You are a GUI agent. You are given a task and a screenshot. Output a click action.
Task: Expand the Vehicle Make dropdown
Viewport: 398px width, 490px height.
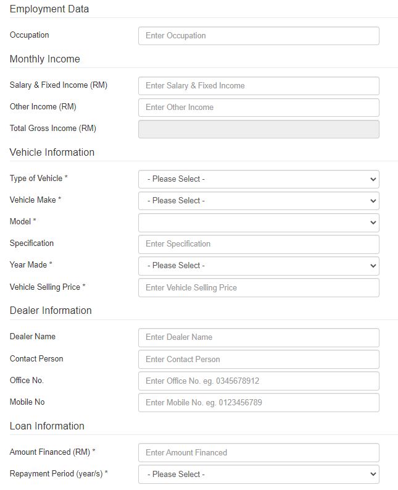click(x=259, y=201)
